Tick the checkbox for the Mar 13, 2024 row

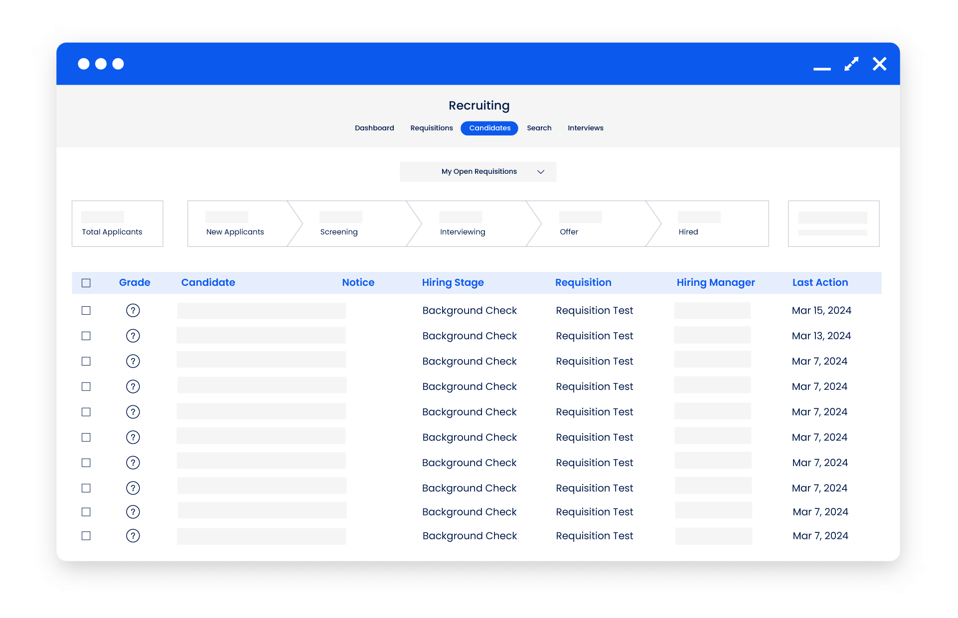click(x=86, y=336)
